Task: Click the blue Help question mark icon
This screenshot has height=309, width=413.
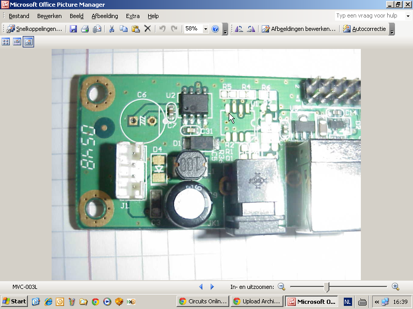Action: click(x=215, y=29)
